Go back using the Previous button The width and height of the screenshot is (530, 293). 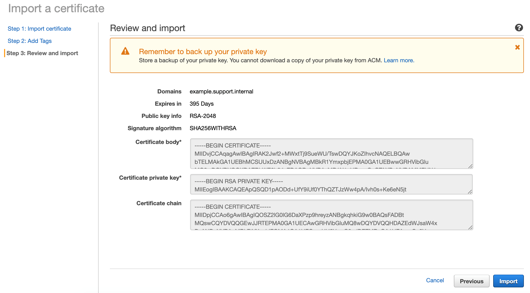click(x=471, y=281)
